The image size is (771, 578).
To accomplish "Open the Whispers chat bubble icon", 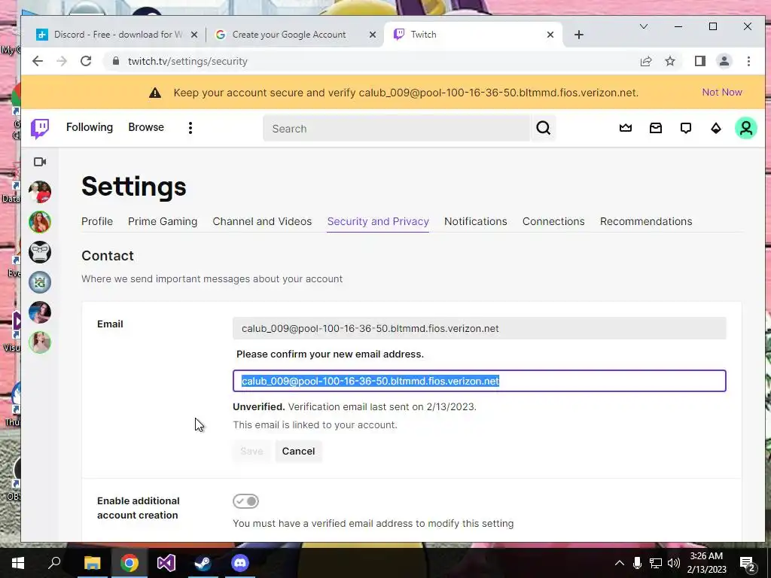I will tap(685, 128).
